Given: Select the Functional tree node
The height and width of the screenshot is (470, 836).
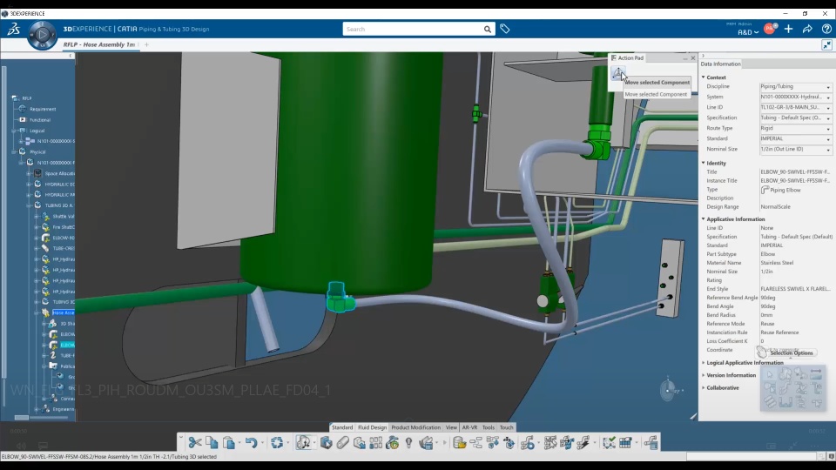Looking at the screenshot, I should click(40, 120).
